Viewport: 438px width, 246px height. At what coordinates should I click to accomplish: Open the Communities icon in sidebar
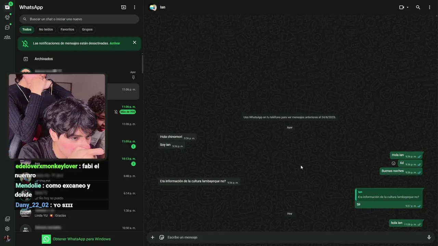7,37
